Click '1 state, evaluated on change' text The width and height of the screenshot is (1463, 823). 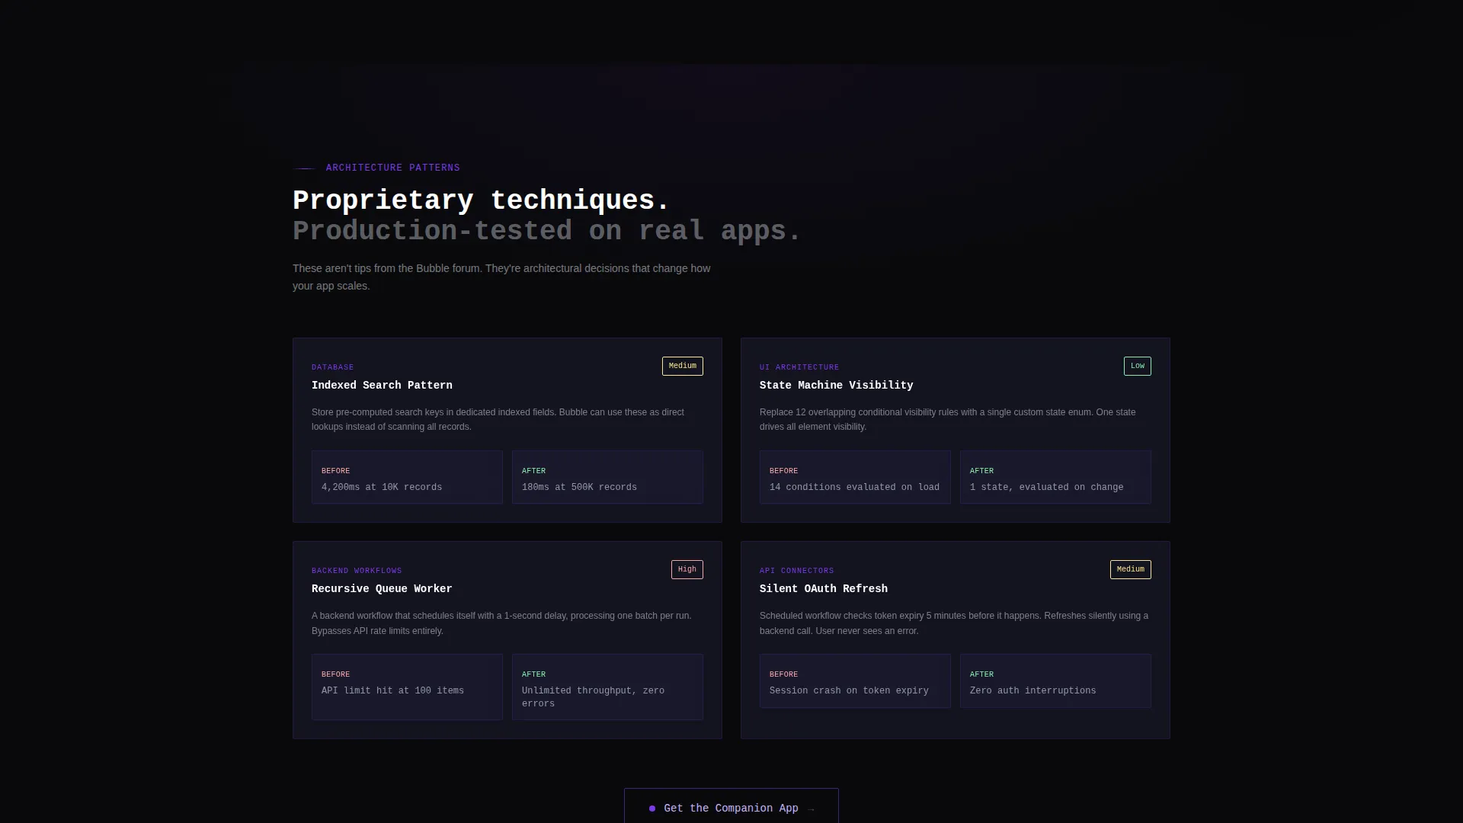pos(1046,488)
